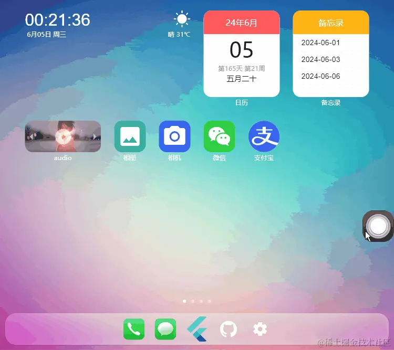Switch to the fourth home page dot
Screen dimensions: 394x350
210,301
